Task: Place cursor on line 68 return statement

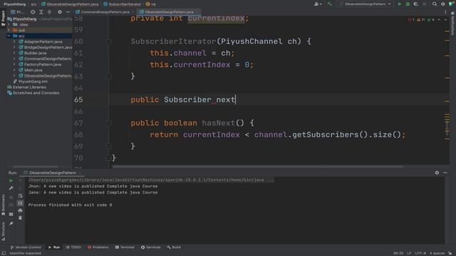Action: [277, 134]
